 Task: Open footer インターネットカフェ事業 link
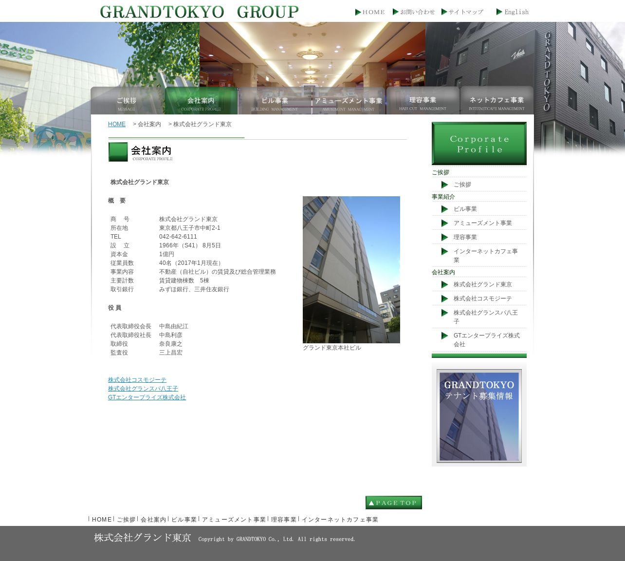[340, 520]
